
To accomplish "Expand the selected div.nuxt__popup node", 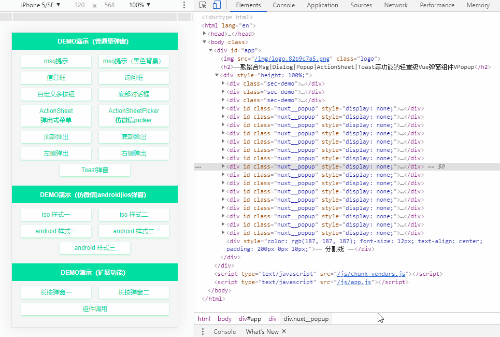I will (222, 166).
